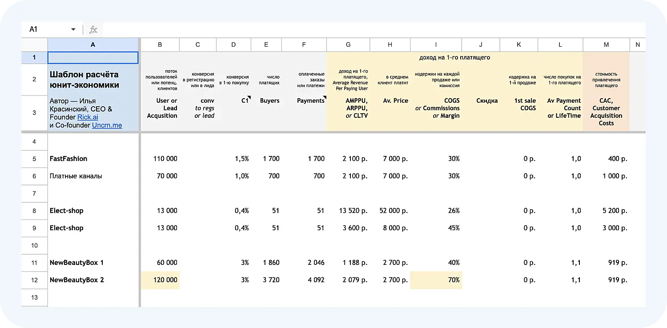Open the Uncrn.me link
Image resolution: width=667 pixels, height=328 pixels.
coord(107,125)
